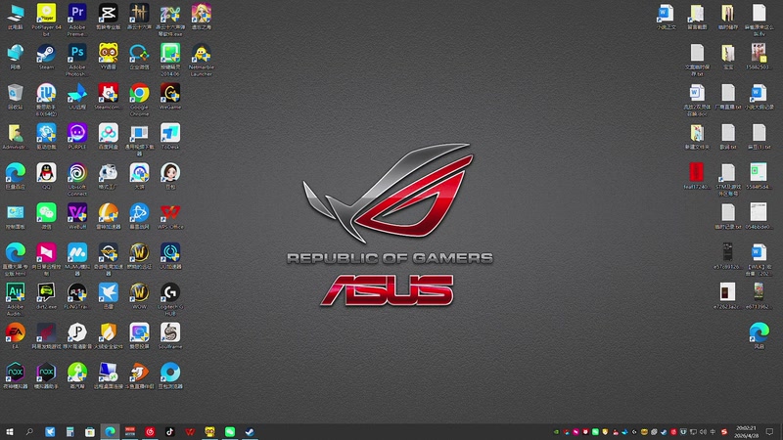
Task: Click the volume speaker tray icon
Action: [703, 432]
